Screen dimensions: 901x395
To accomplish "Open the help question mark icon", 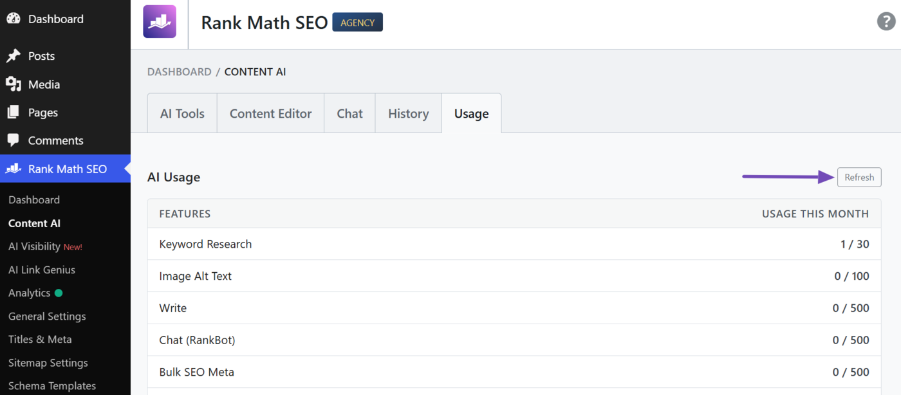I will (x=886, y=21).
